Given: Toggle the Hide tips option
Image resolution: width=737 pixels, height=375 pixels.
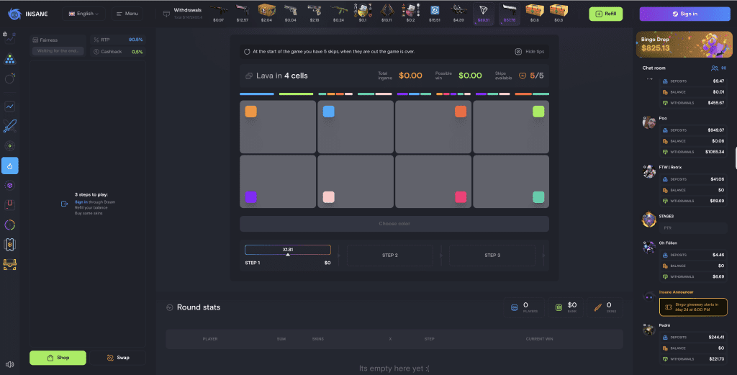Looking at the screenshot, I should tap(528, 52).
